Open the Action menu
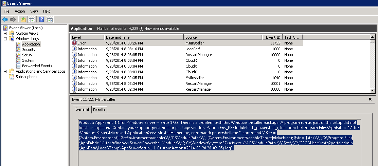Viewport: 378px width, 166px height. [x=20, y=11]
